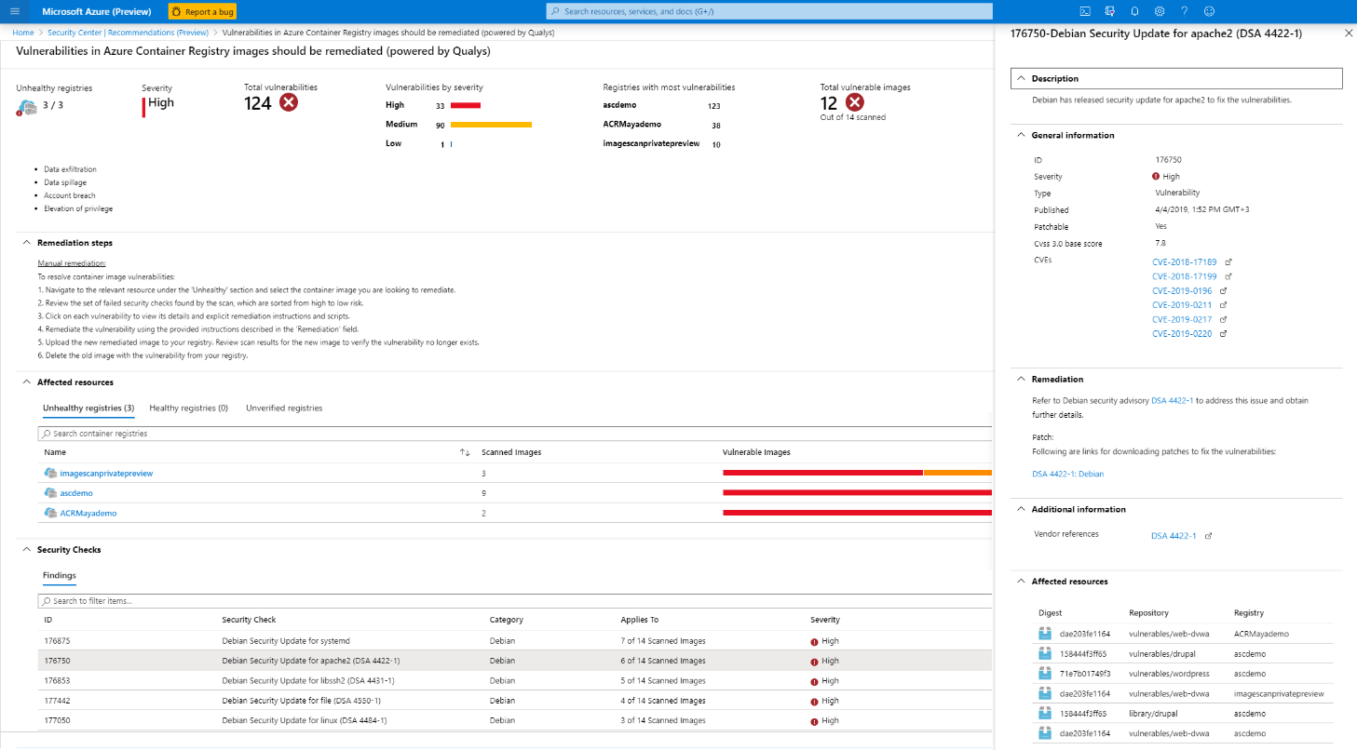Click the Report a bug button
The height and width of the screenshot is (750, 1357).
[x=202, y=11]
